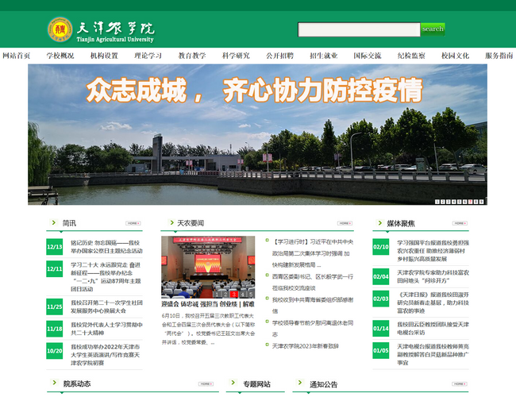The image size is (516, 397).
Task: Click the 12/13 date badge
Action: [54, 247]
